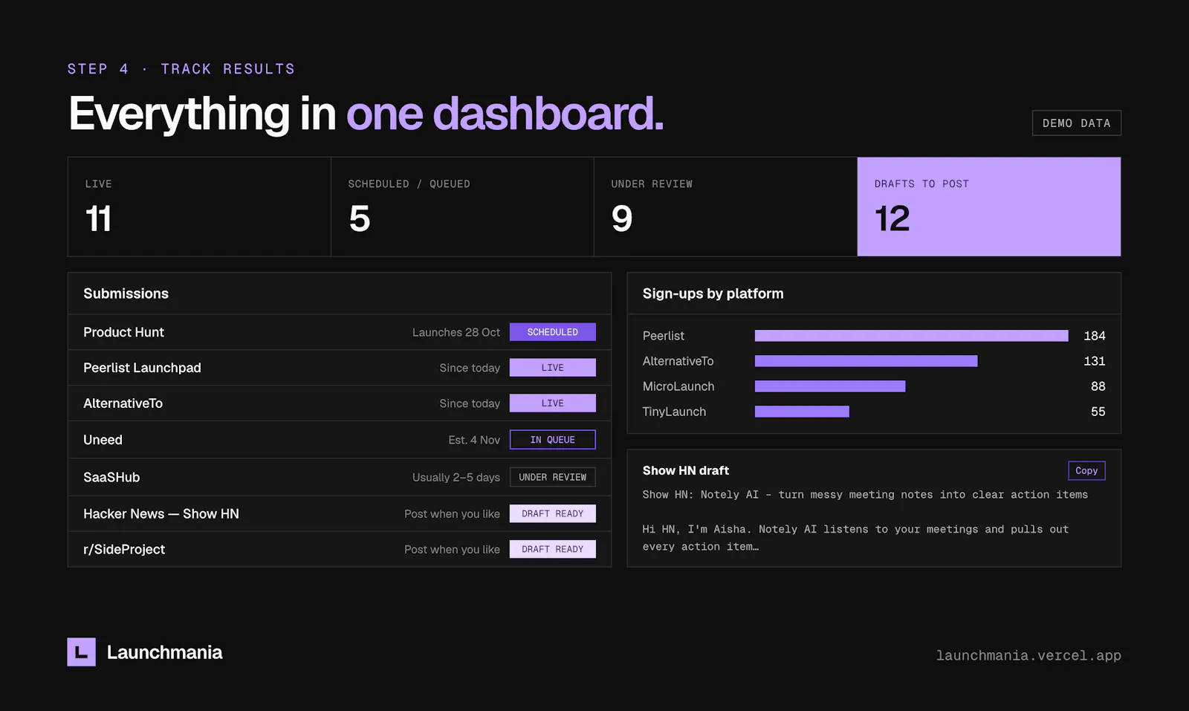Open the Under Review stat card
The height and width of the screenshot is (711, 1189).
coord(725,207)
